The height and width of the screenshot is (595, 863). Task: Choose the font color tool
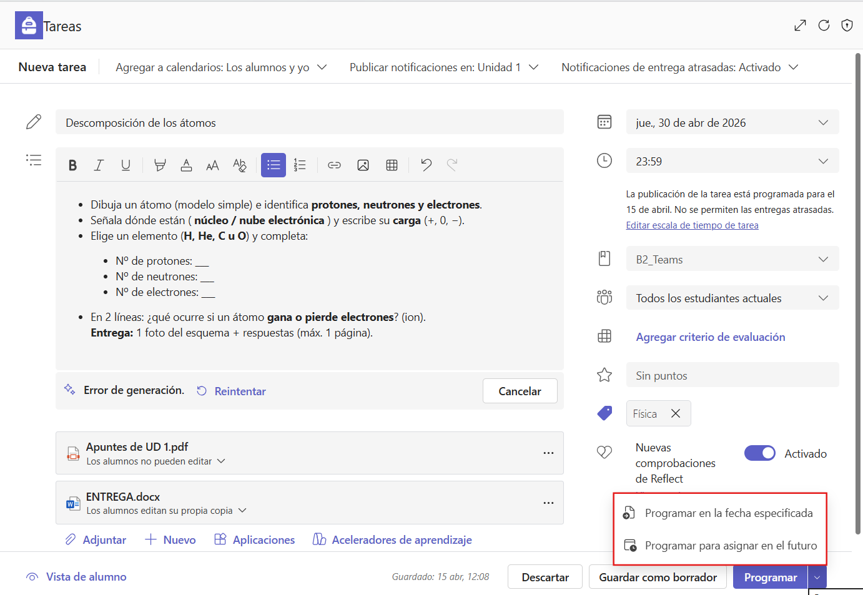[x=186, y=165]
